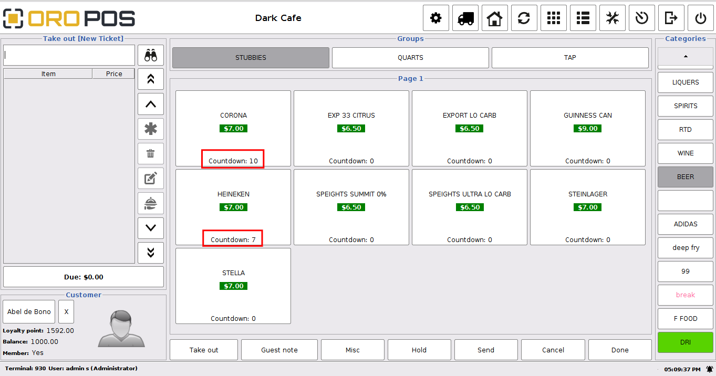Select the TAP group
The width and height of the screenshot is (716, 376).
pos(570,58)
